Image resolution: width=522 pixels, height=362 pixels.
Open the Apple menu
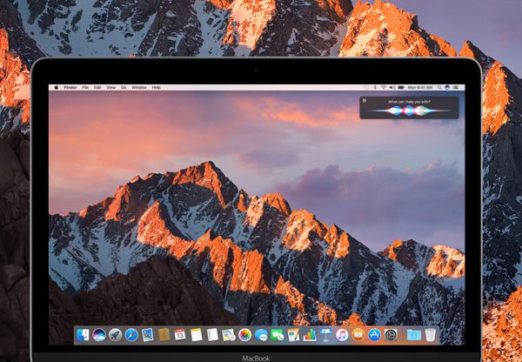pos(56,88)
